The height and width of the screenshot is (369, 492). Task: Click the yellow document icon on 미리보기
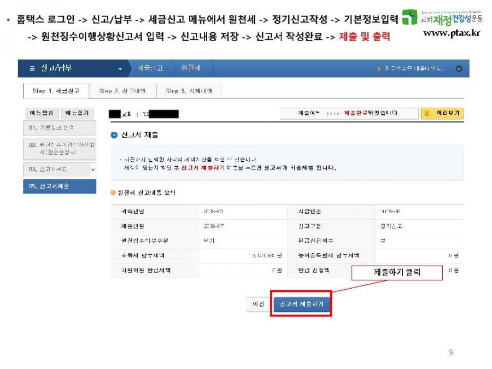tap(427, 113)
